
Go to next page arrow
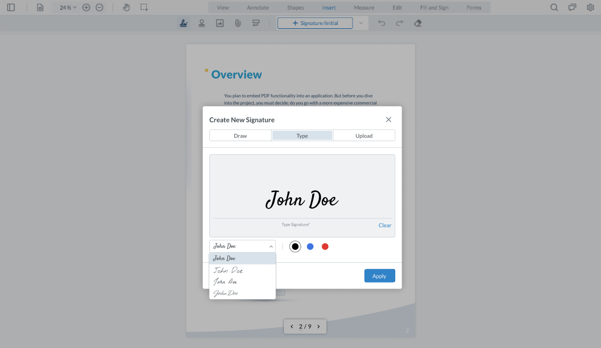[x=318, y=327]
